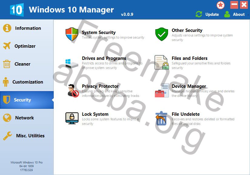
Task: Click the Security shield sidebar icon
Action: click(7, 100)
